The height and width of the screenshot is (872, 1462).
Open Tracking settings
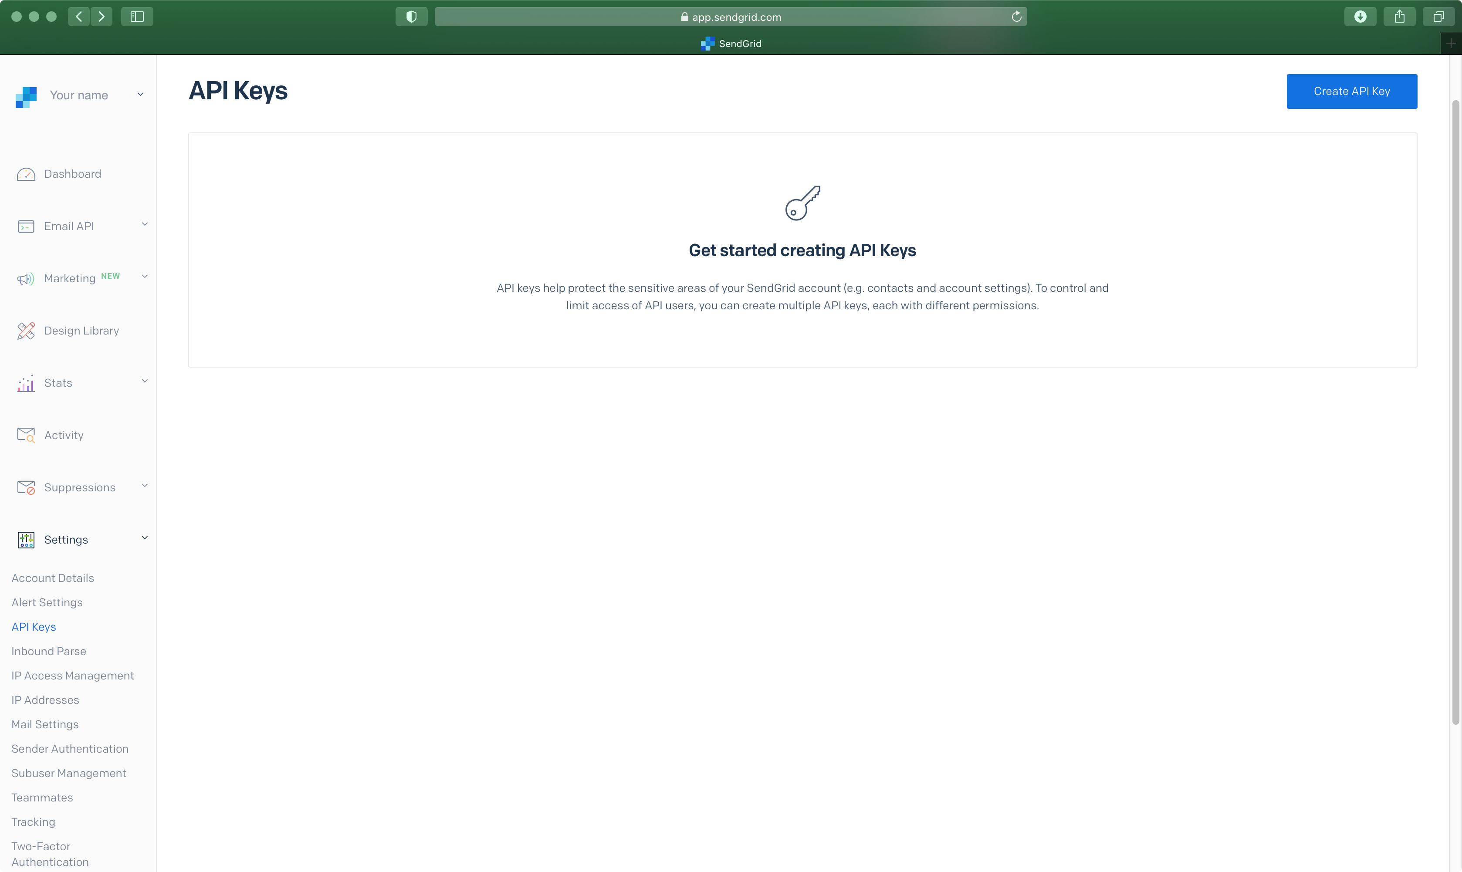point(34,822)
